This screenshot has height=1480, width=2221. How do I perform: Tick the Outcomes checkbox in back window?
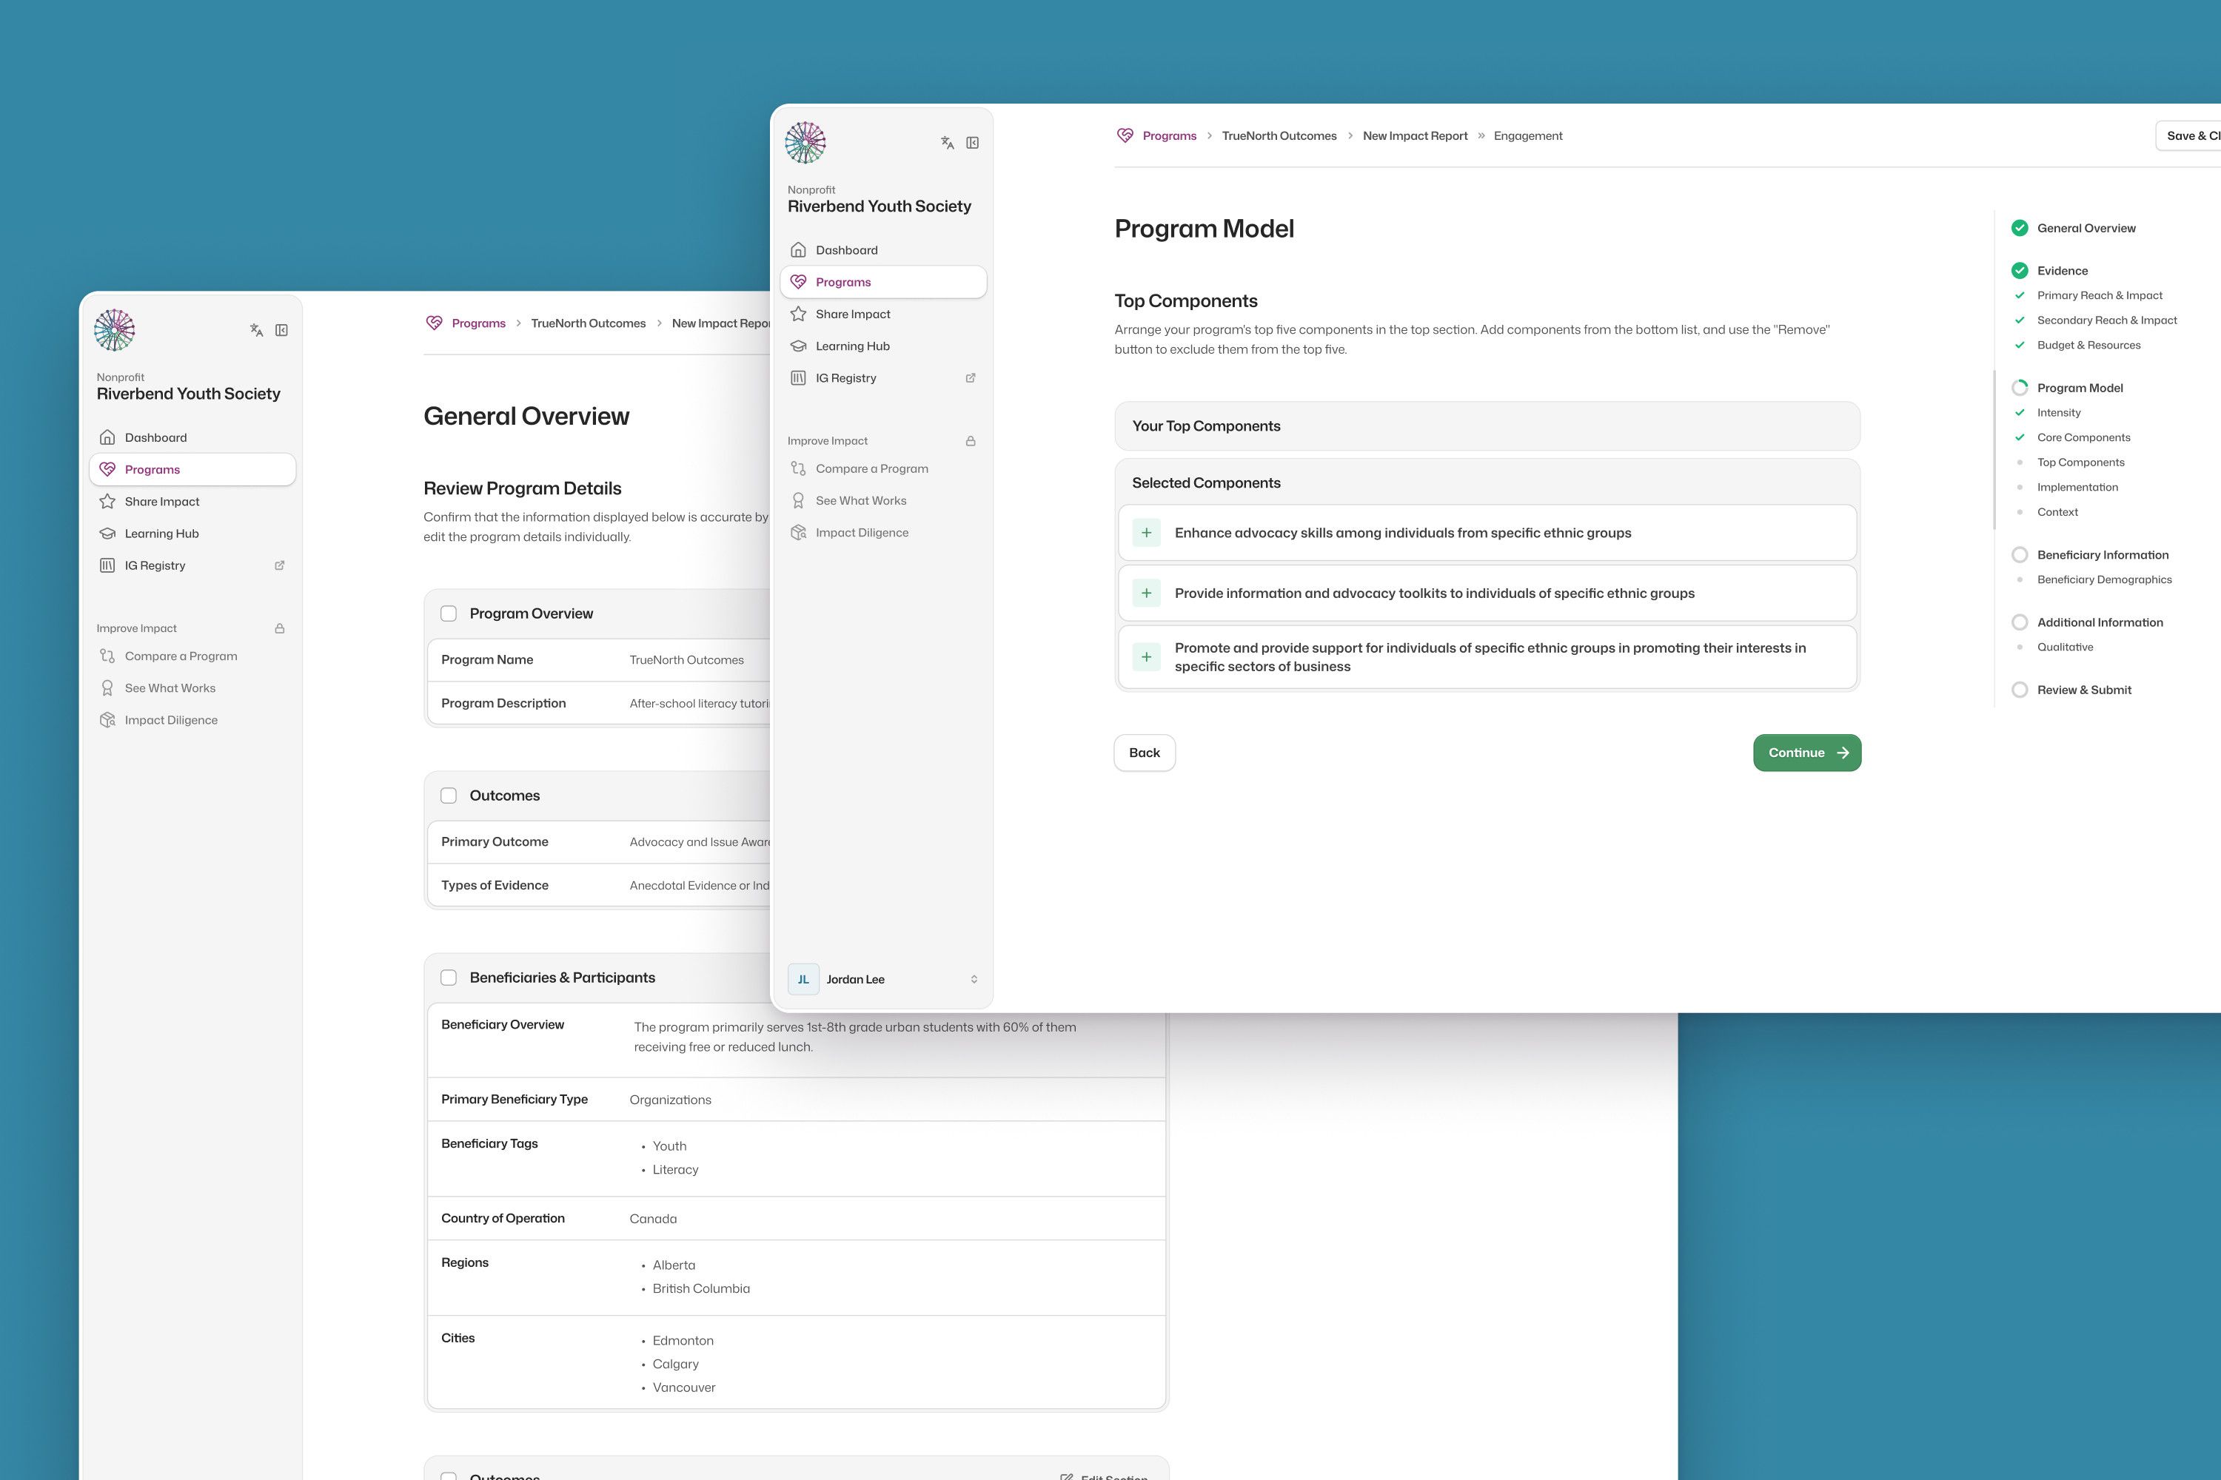(449, 795)
